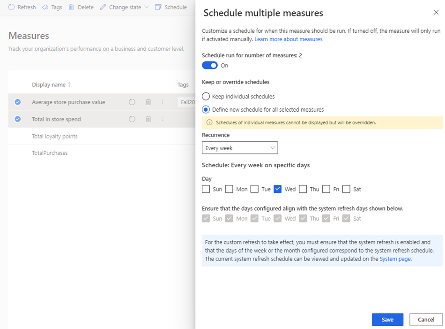Close the Schedule multiple measures panel

pyautogui.click(x=436, y=13)
